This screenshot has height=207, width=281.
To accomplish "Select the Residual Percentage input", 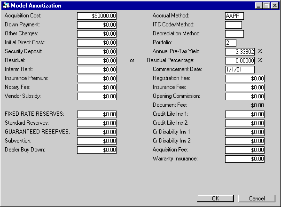I will [x=240, y=61].
